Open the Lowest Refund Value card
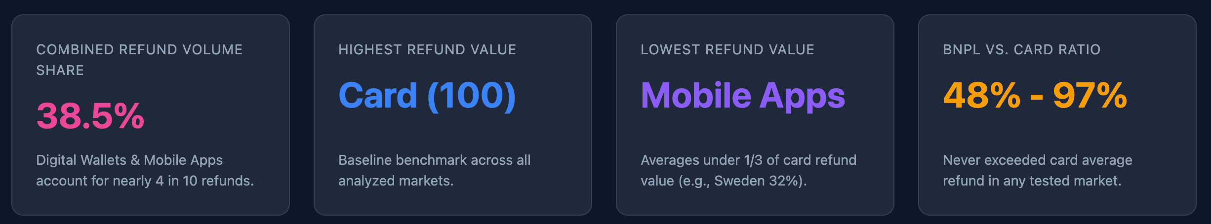This screenshot has height=224, width=1211. coord(755,115)
